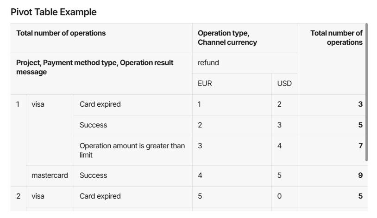377x218 pixels.
Task: Click the total value 9 in mastercard row
Action: pos(332,176)
